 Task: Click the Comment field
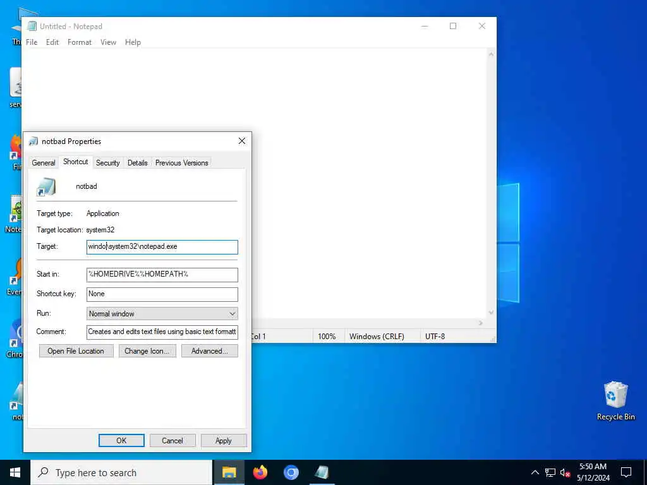(x=162, y=332)
